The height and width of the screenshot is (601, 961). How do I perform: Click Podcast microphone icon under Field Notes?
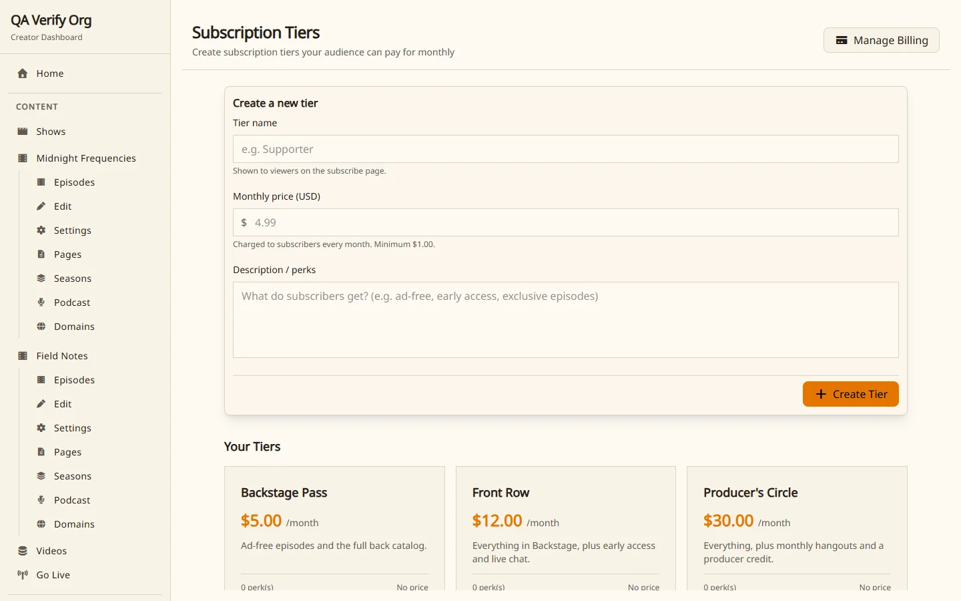coord(41,500)
